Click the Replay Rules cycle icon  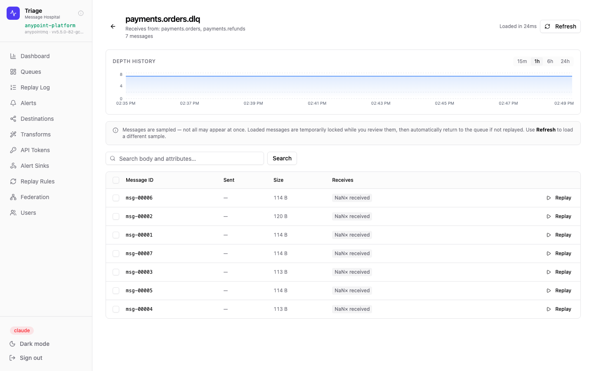(13, 181)
